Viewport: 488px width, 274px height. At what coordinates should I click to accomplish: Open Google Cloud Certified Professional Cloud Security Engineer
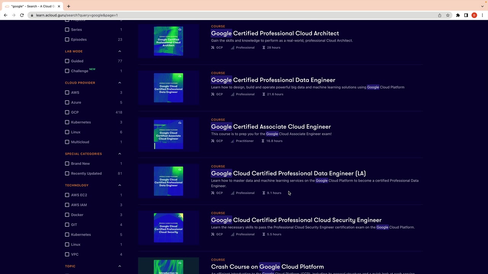coord(296,220)
